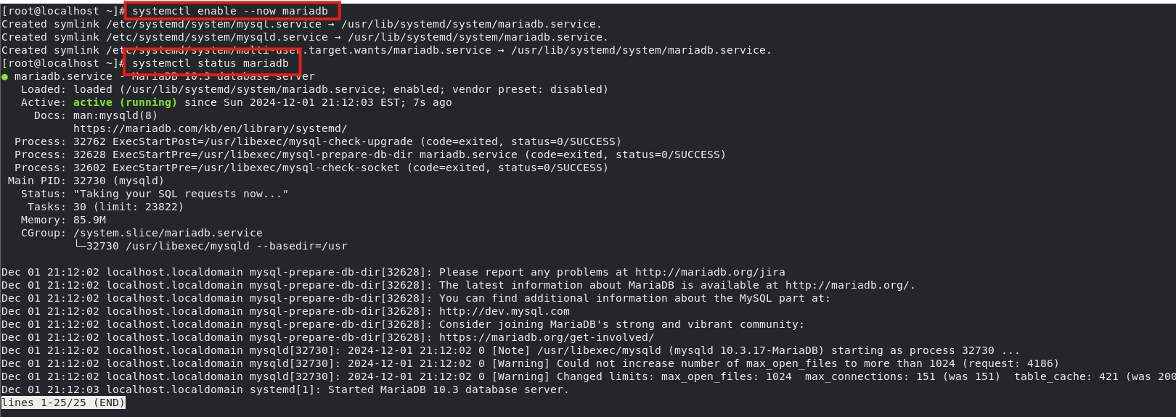Open the http://dev.mysql.com link
This screenshot has width=1176, height=417.
pyautogui.click(x=505, y=311)
